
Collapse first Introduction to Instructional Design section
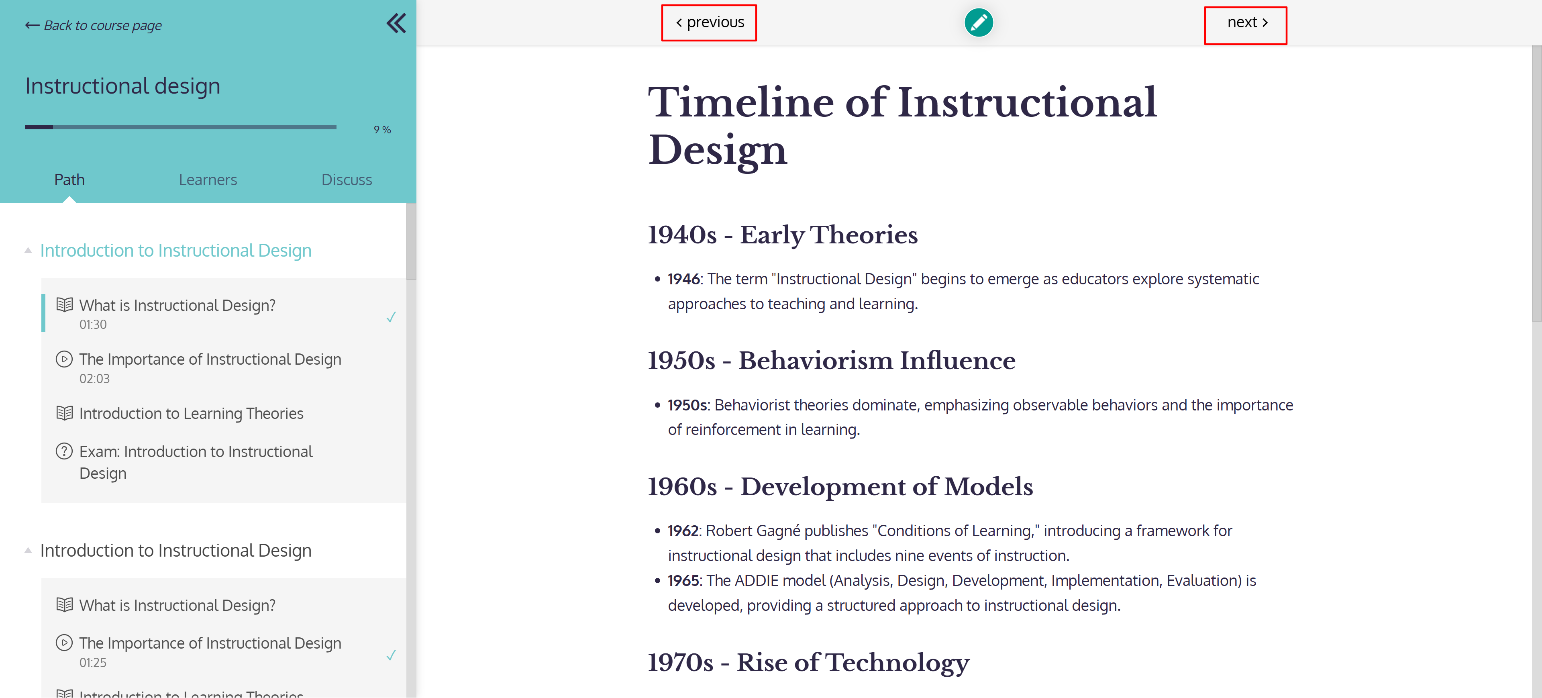(28, 250)
